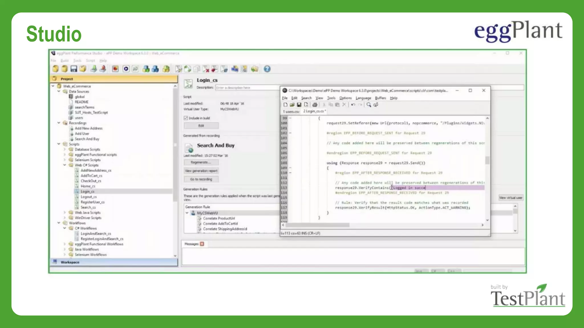This screenshot has width=584, height=328.
Task: Switch to the '1 users.csv' tab
Action: tap(291, 111)
